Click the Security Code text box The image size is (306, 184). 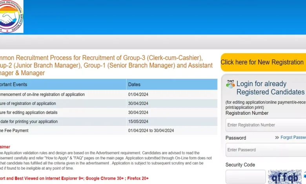[x=246, y=177]
